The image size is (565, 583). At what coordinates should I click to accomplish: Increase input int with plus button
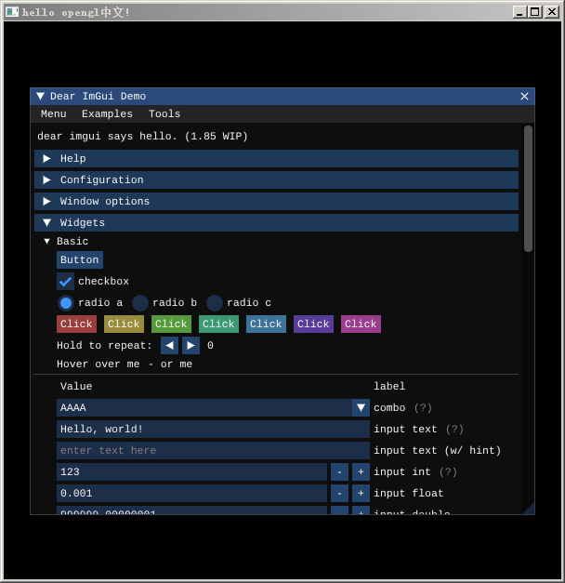[x=361, y=471]
